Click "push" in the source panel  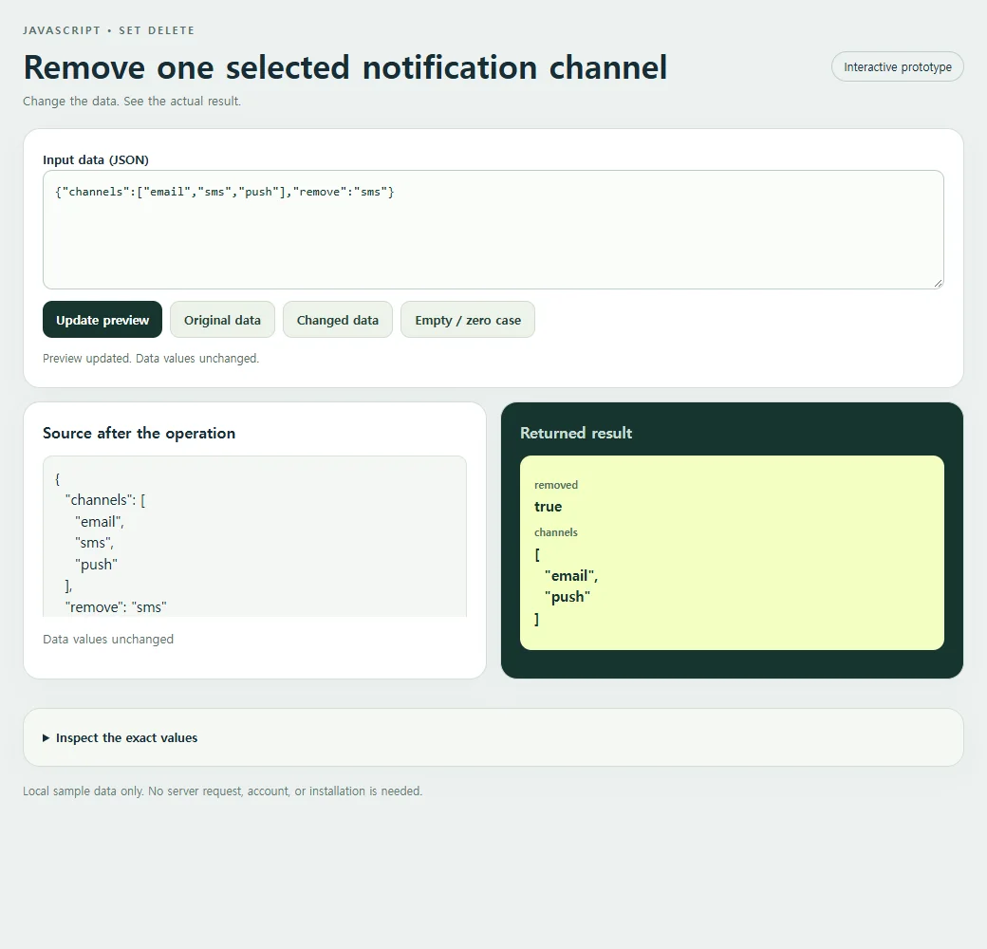[96, 565]
